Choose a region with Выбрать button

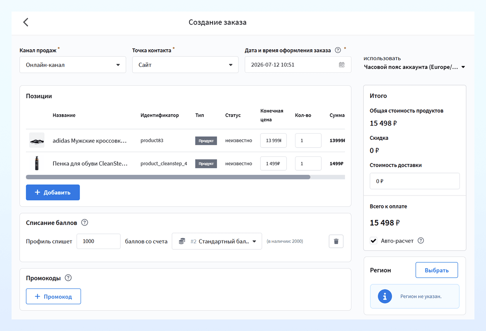[x=437, y=270]
